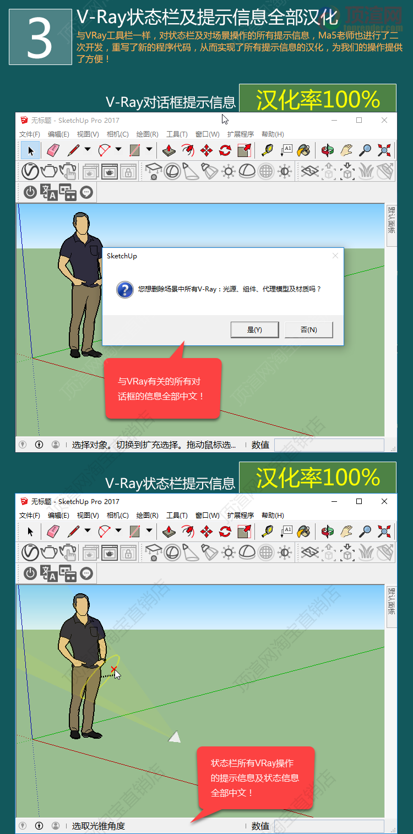The image size is (413, 834).
Task: Expand arc tool dropdown in the delete-dialog window
Action: [118, 149]
